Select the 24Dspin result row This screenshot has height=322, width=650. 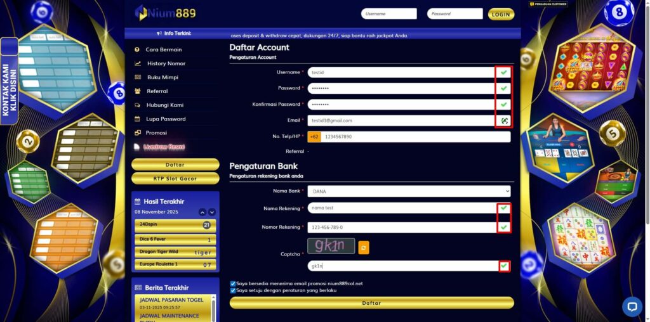tap(175, 226)
